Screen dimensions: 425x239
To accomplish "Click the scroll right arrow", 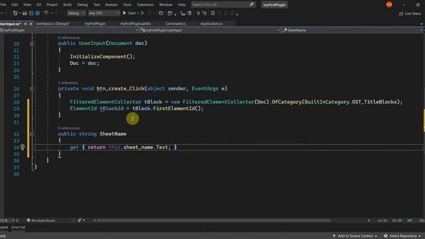I will click(369, 220).
